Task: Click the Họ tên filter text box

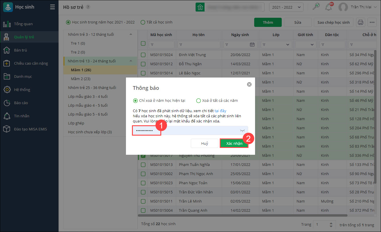Action: click(199, 45)
